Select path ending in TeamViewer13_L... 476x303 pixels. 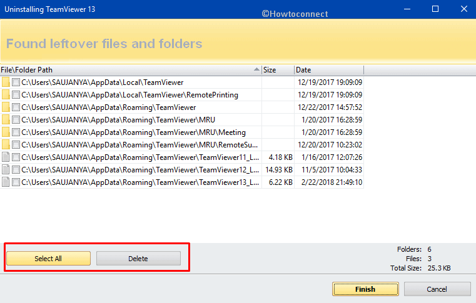coord(140,182)
